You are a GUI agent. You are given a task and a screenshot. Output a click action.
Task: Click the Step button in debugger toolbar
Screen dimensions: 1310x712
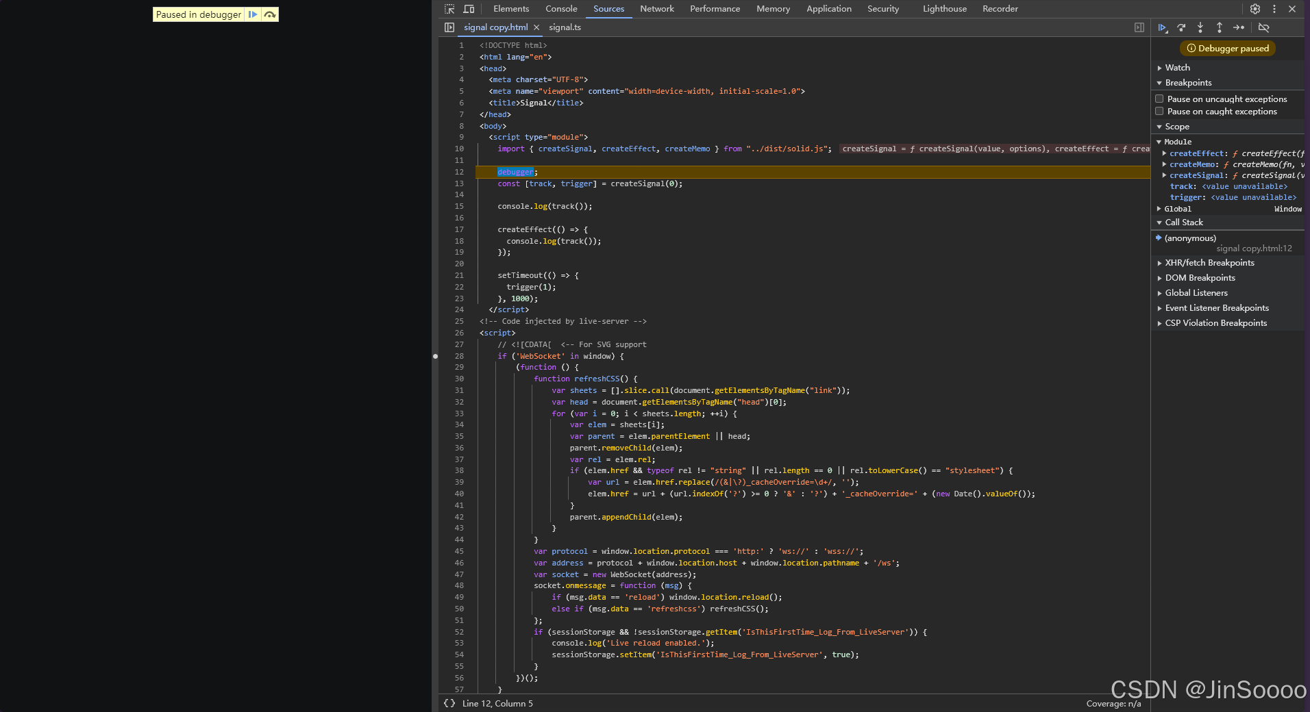[x=1239, y=27]
